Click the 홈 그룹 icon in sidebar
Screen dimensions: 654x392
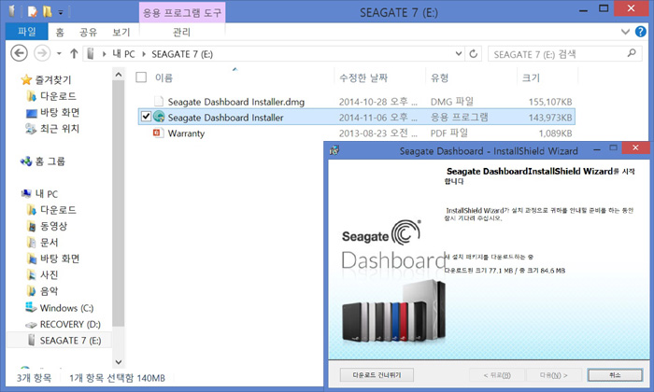[x=26, y=161]
